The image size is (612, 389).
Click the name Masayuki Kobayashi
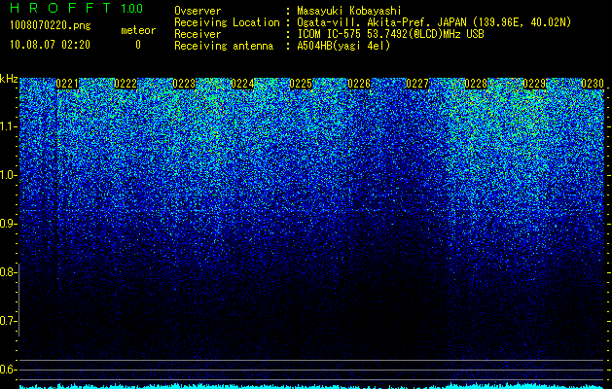[349, 11]
